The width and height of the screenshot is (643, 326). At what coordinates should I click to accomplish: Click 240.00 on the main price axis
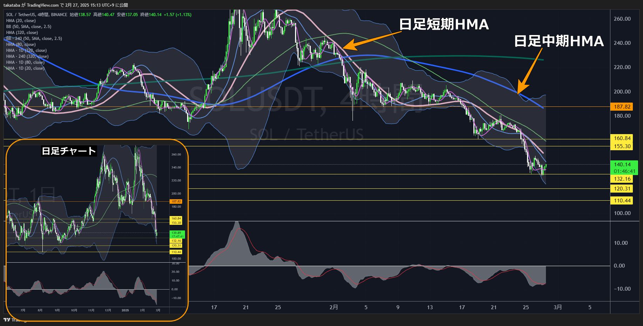(622, 43)
